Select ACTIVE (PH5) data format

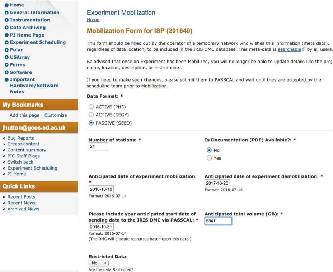click(91, 107)
